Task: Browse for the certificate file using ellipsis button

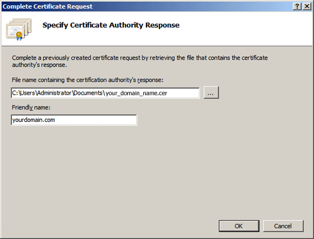Action: [x=211, y=93]
